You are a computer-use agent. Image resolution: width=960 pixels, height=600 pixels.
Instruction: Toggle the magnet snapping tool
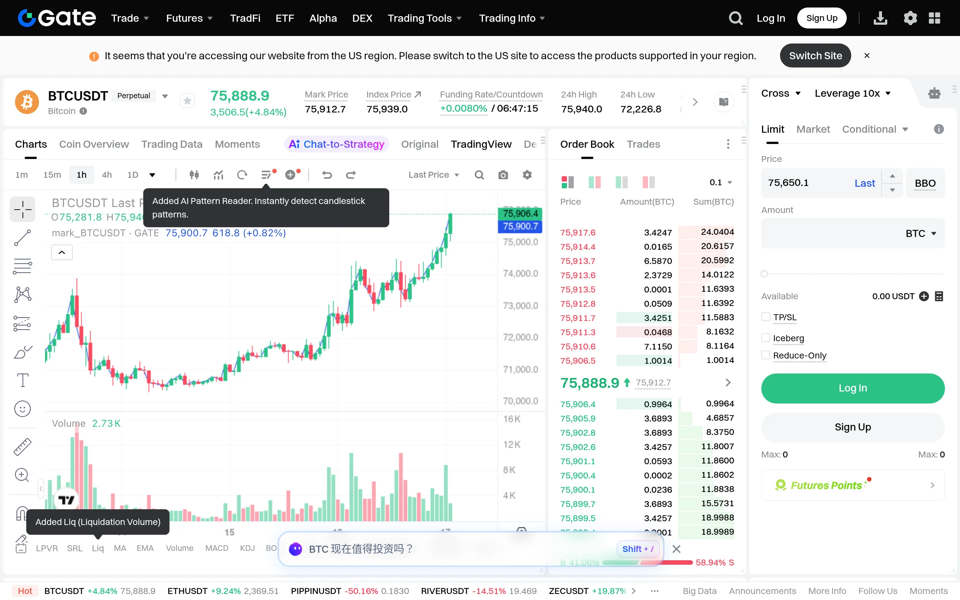(x=22, y=513)
